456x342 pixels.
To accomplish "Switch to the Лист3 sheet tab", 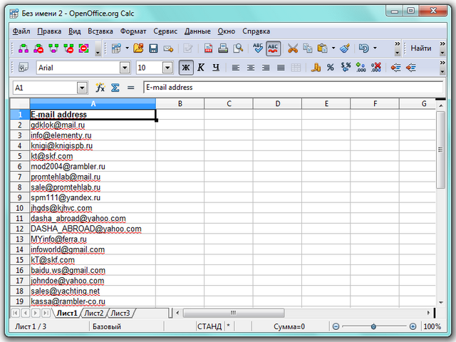I will tap(120, 313).
